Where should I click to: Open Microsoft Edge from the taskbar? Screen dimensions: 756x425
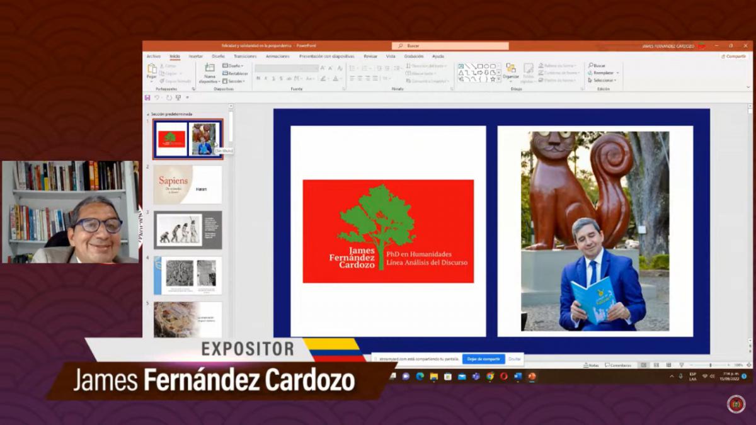[420, 377]
